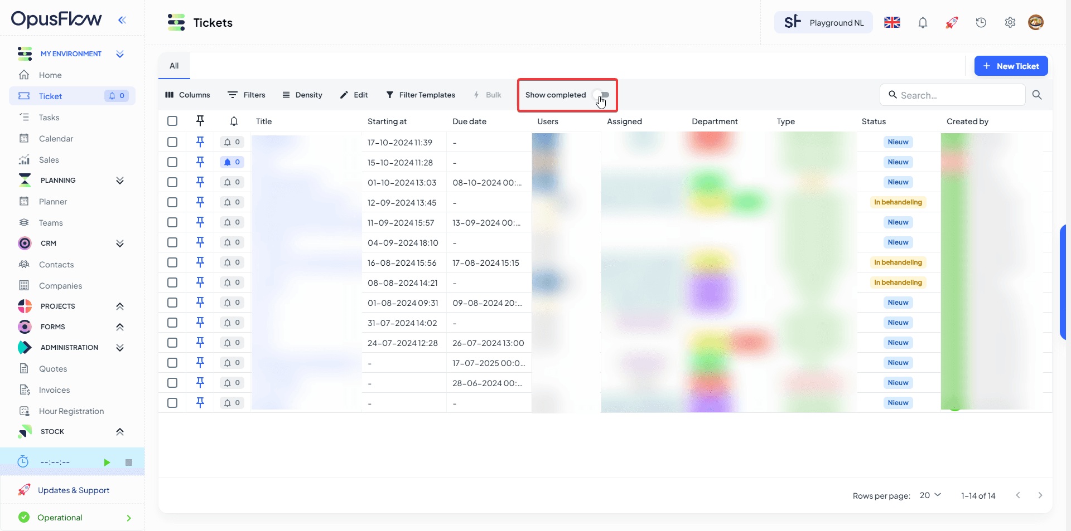The image size is (1071, 531).
Task: Click the search magnifier icon button
Action: pyautogui.click(x=1037, y=95)
